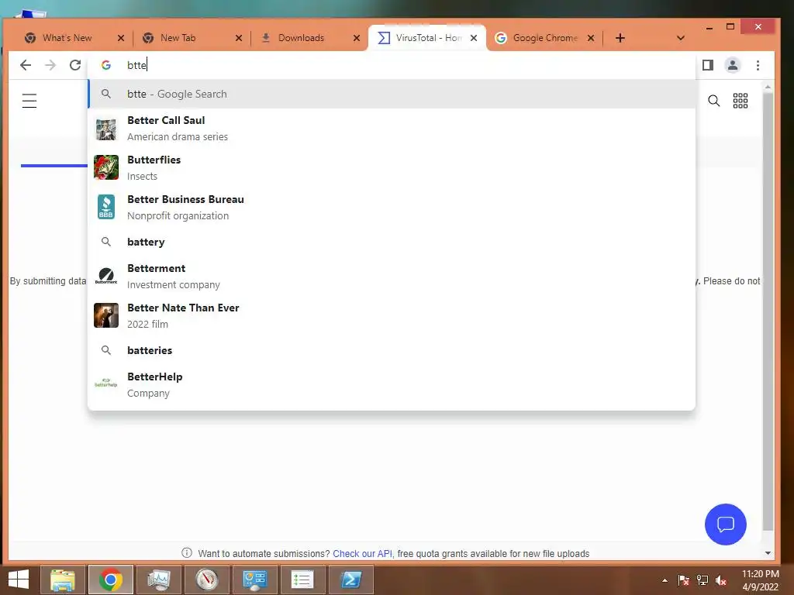Click the forward navigation arrow
The width and height of the screenshot is (794, 595).
tap(50, 65)
